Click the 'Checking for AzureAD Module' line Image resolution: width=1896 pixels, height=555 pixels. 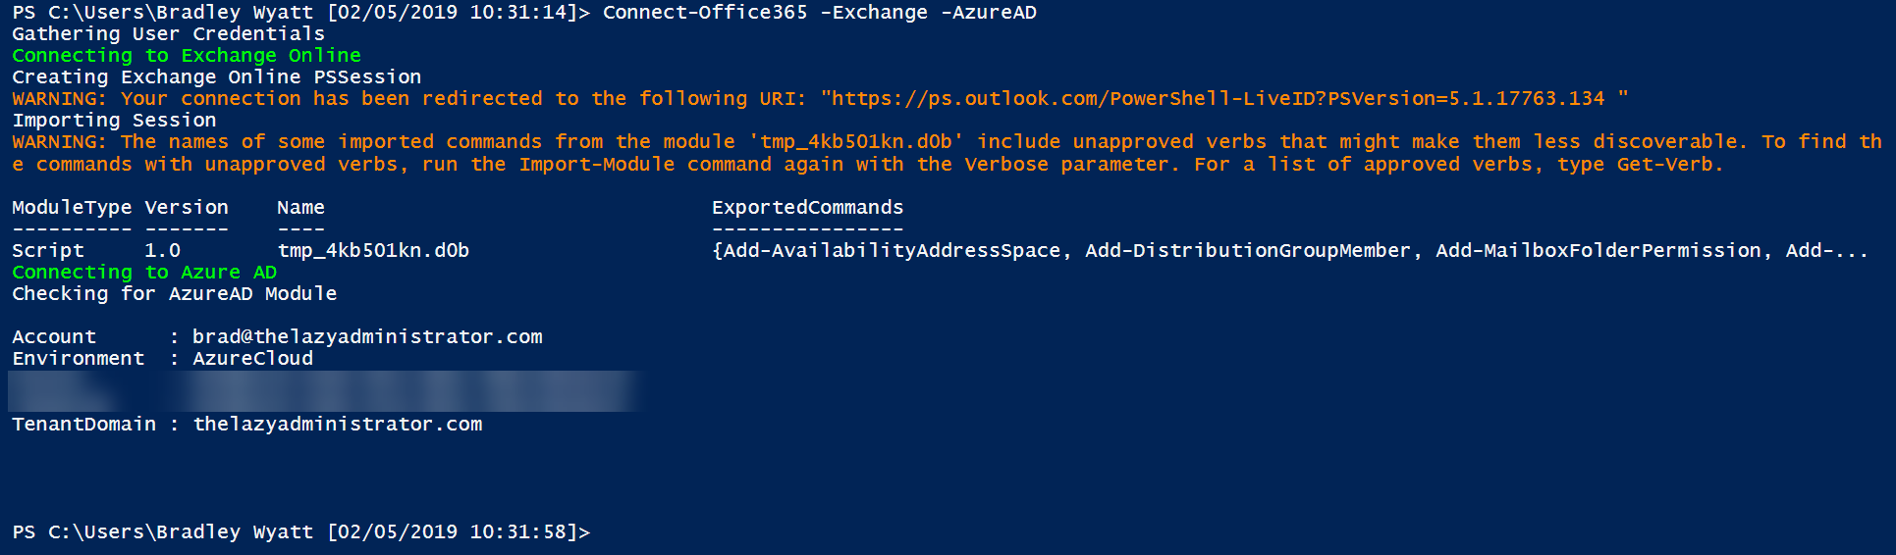174,294
